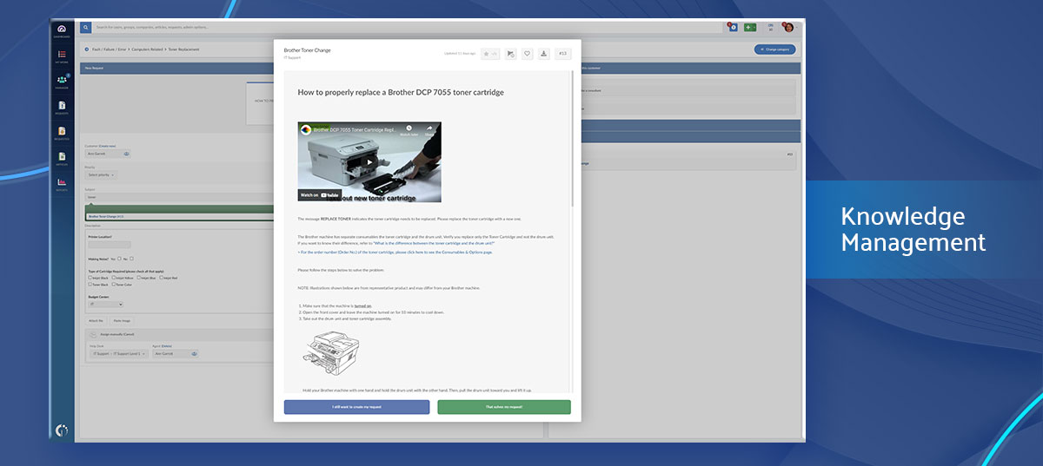Image resolution: width=1043 pixels, height=466 pixels.
Task: Flag the Brother Toner Change article
Action: [510, 54]
